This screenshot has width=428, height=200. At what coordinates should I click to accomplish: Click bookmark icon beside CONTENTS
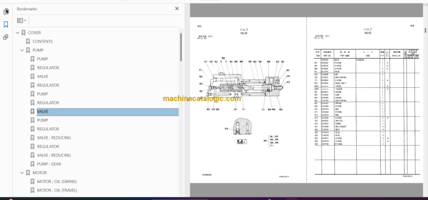28,41
